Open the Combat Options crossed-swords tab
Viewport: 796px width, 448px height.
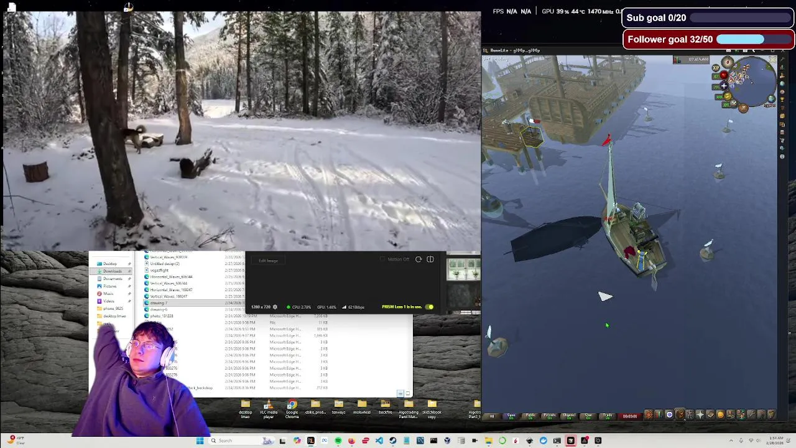[649, 414]
